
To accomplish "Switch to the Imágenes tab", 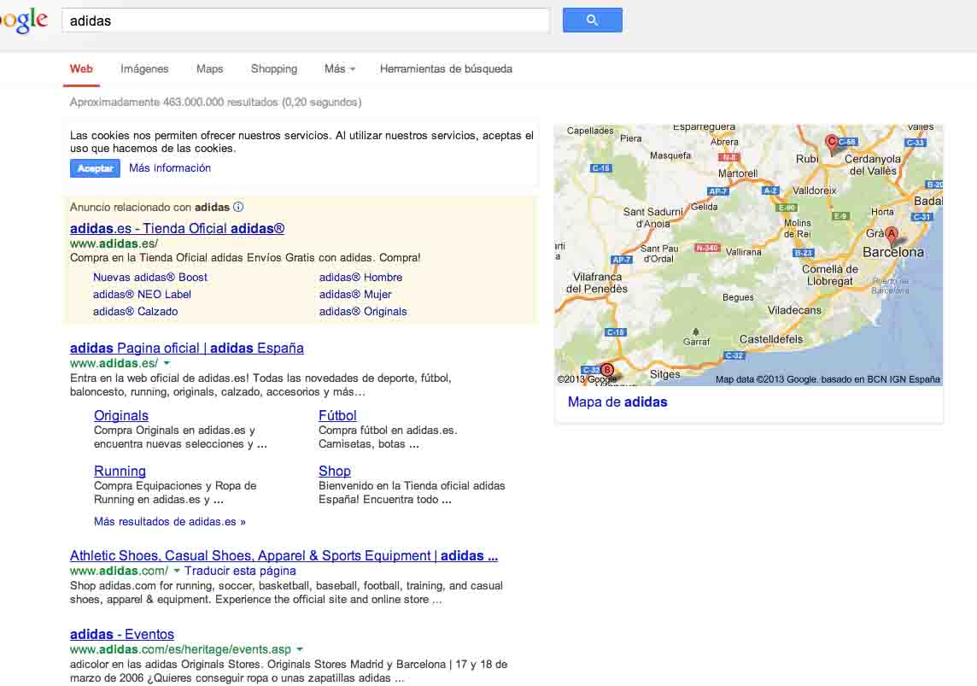I will pos(144,68).
